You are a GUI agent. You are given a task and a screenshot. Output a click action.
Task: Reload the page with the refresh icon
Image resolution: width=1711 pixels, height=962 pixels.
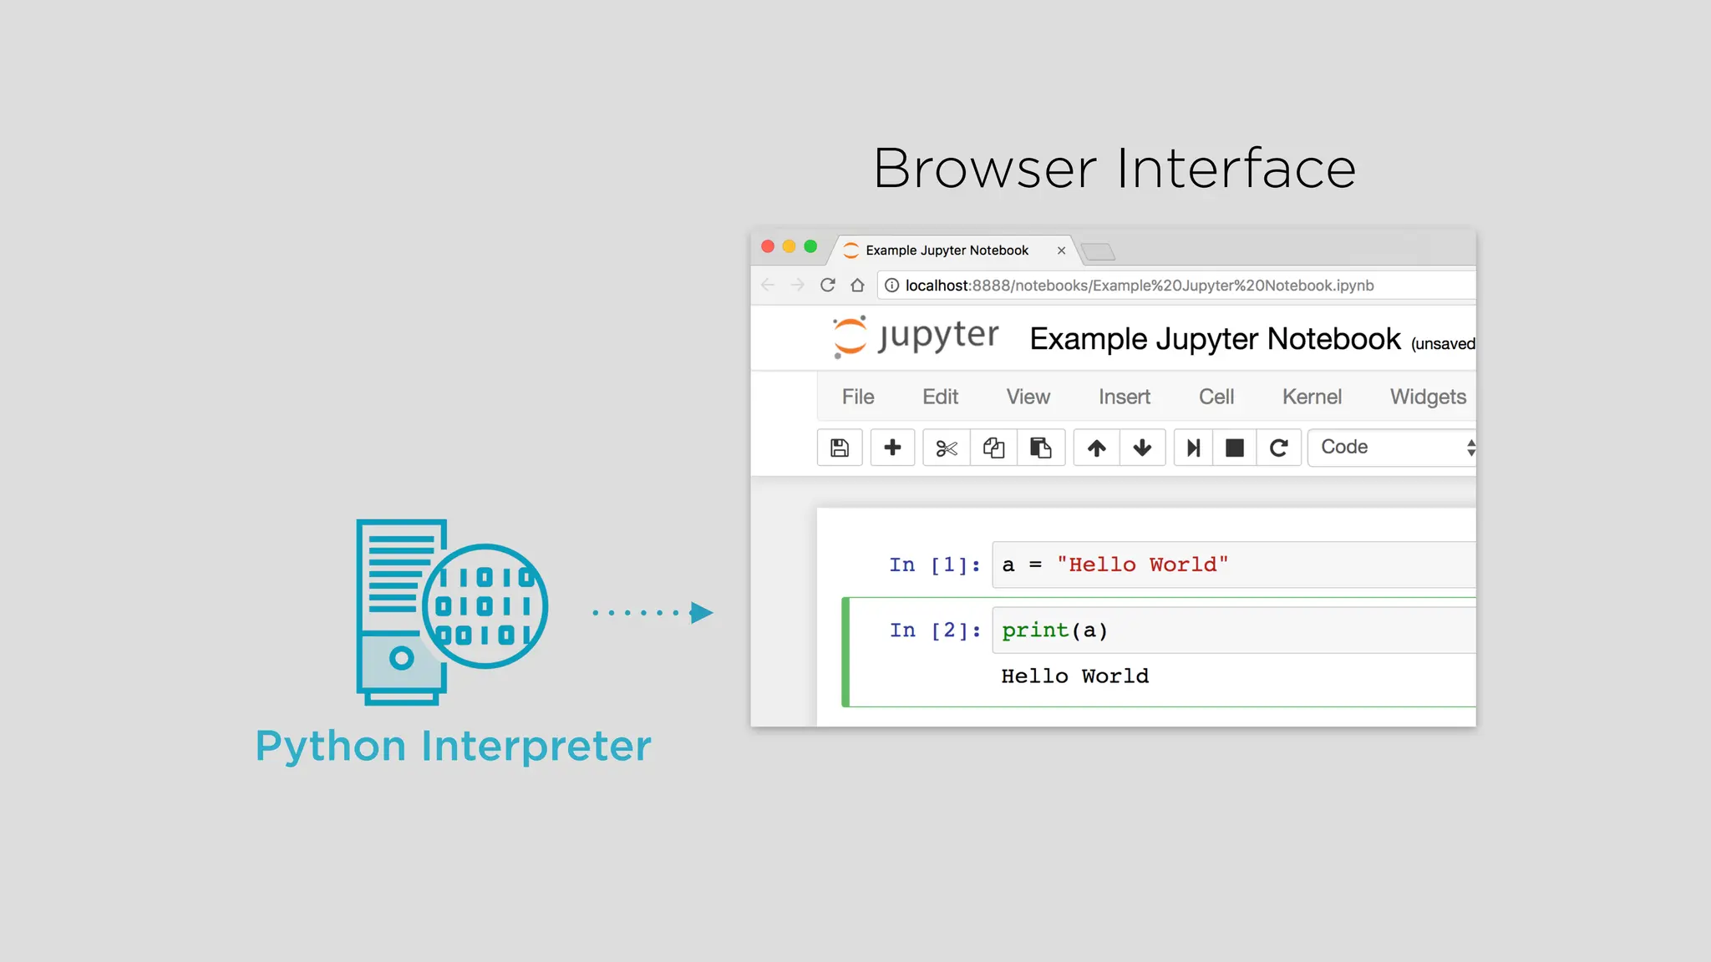828,286
